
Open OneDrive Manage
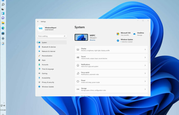(139, 34)
